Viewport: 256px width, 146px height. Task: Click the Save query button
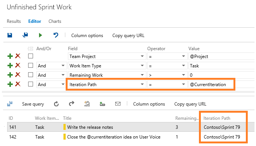(33, 104)
